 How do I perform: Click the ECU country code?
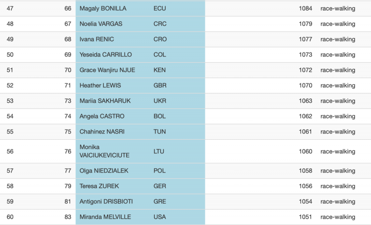[x=160, y=9]
